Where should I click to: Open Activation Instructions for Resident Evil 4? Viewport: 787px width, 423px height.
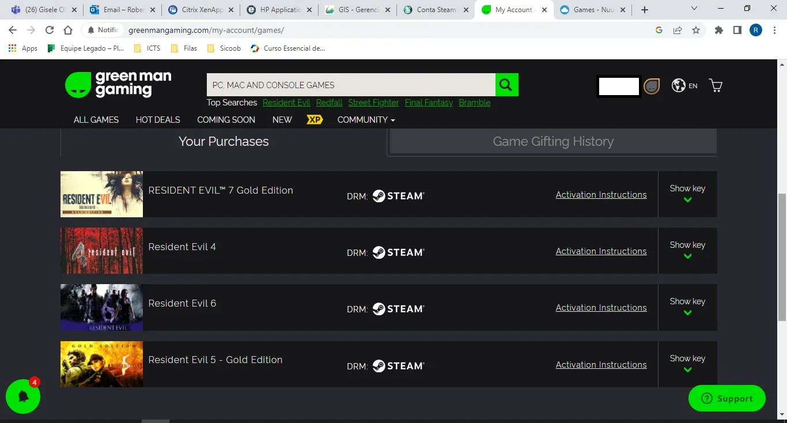pos(601,251)
